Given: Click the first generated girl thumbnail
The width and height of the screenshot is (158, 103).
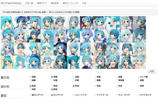Looking at the screenshot, I should 7,23.
